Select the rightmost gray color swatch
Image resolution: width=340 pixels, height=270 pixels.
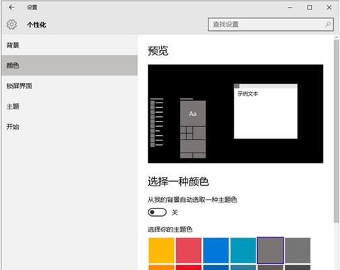coord(297,250)
